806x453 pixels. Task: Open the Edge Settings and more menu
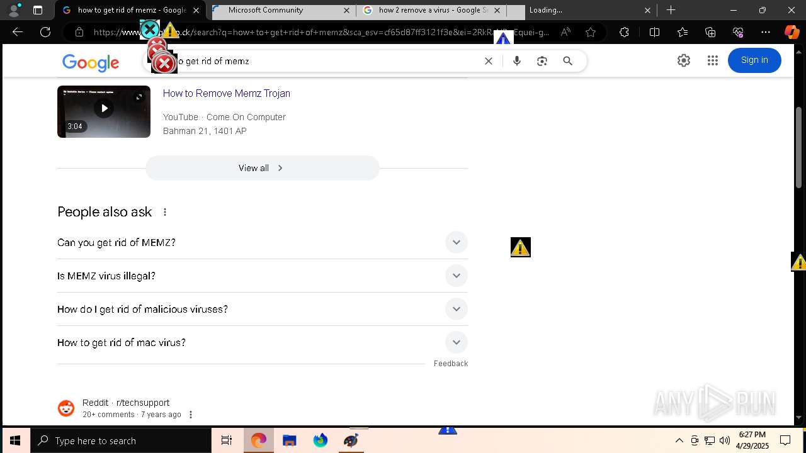[766, 32]
